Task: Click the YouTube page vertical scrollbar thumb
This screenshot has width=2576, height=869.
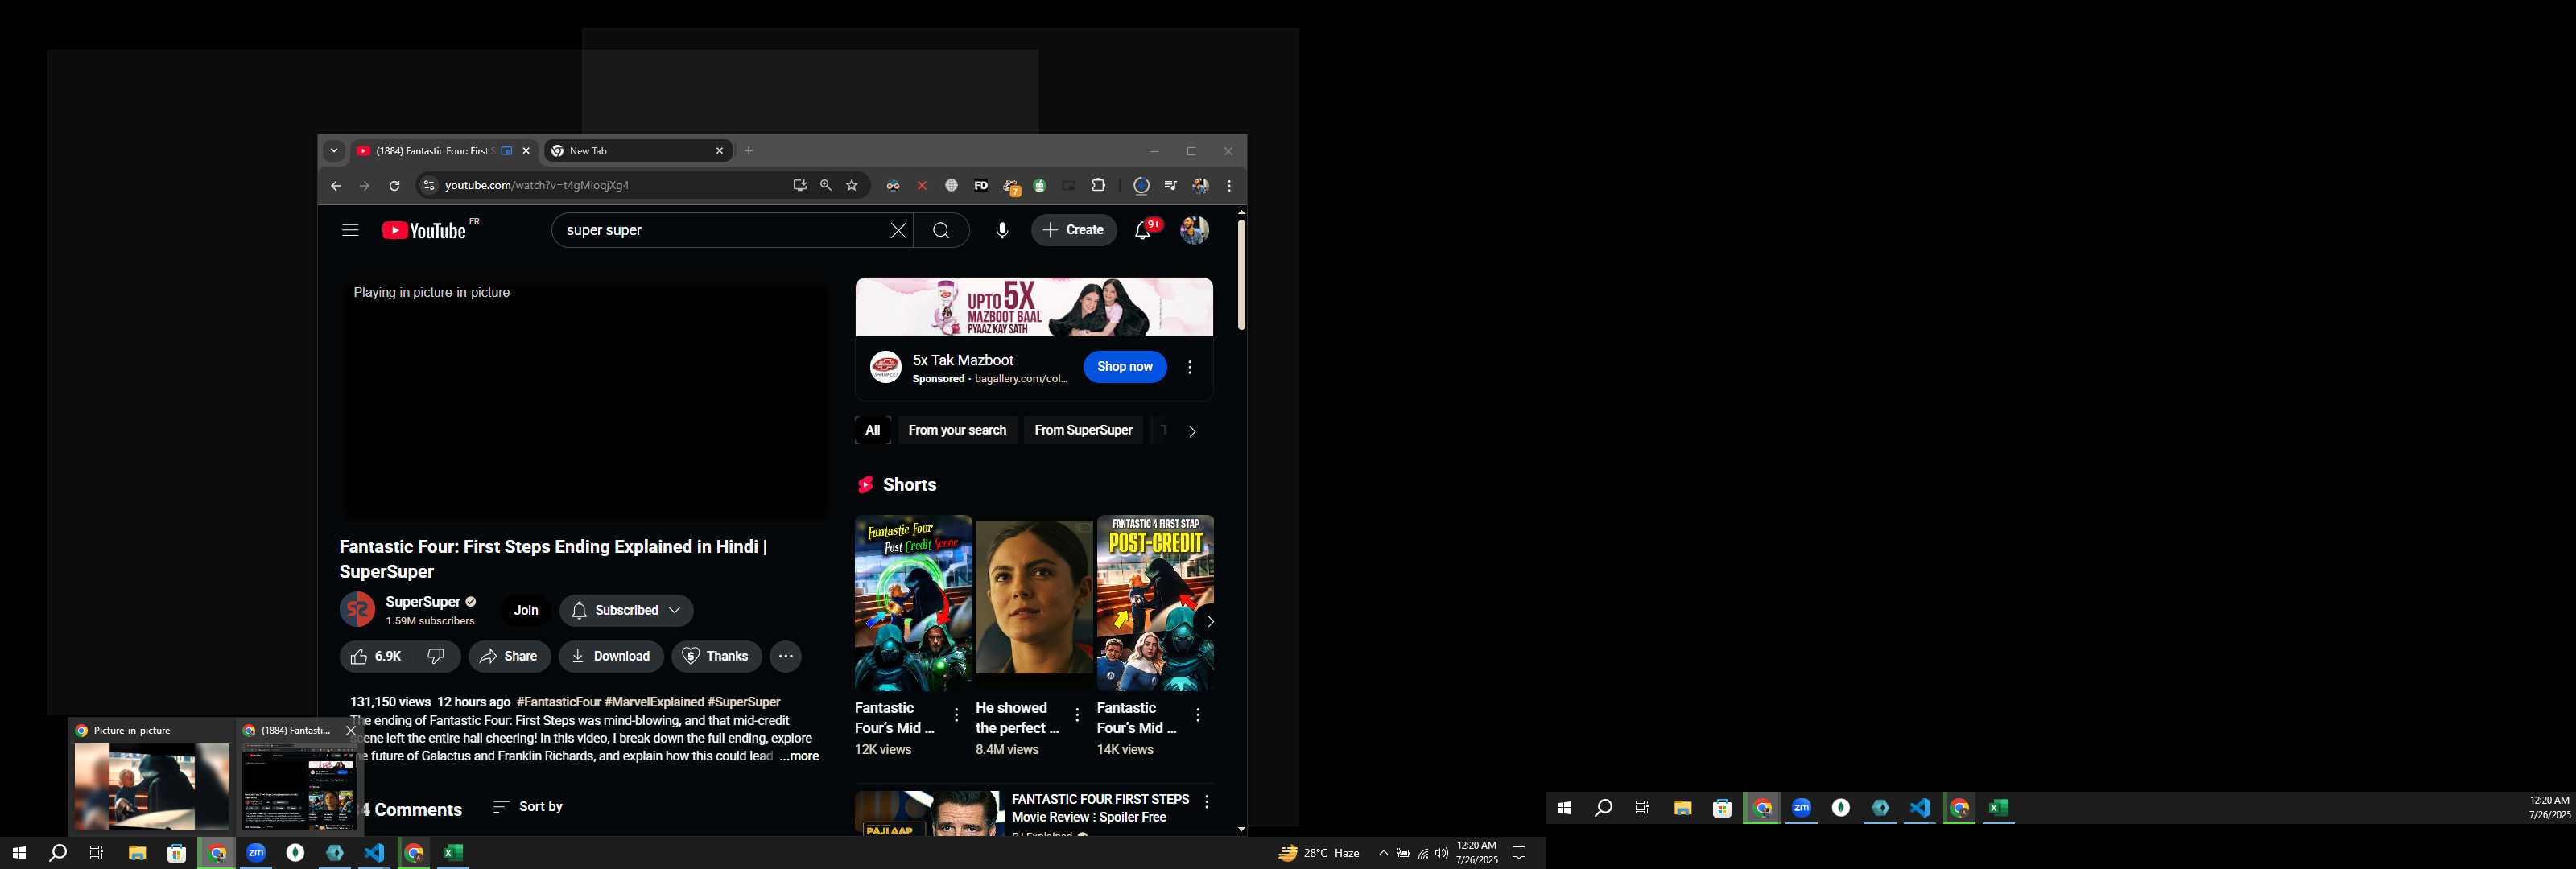Action: click(x=1241, y=274)
